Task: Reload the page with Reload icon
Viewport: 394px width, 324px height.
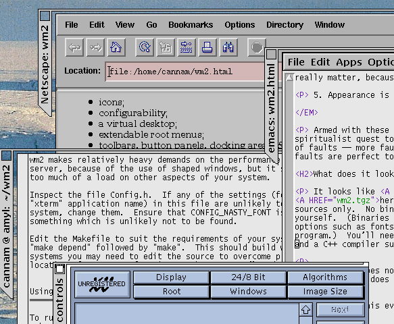Action: (145, 47)
